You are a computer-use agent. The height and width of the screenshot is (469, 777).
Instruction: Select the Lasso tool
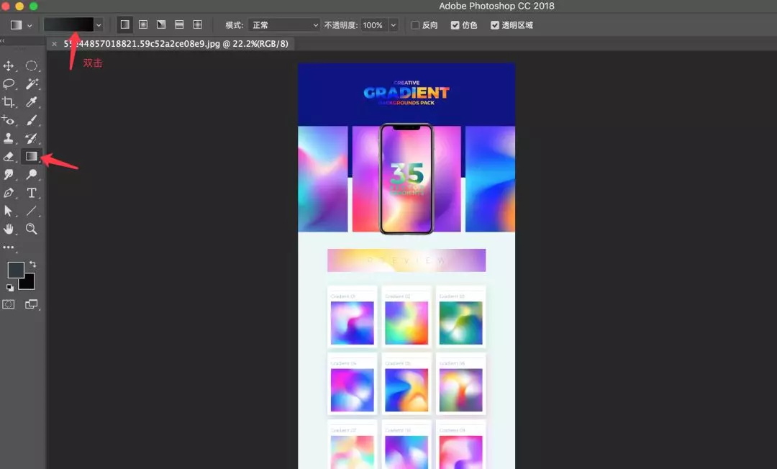9,84
